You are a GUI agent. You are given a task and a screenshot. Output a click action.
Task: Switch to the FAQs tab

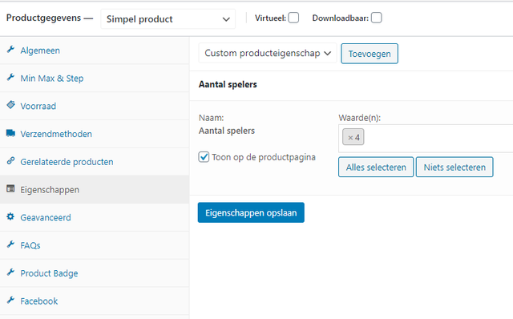95,245
